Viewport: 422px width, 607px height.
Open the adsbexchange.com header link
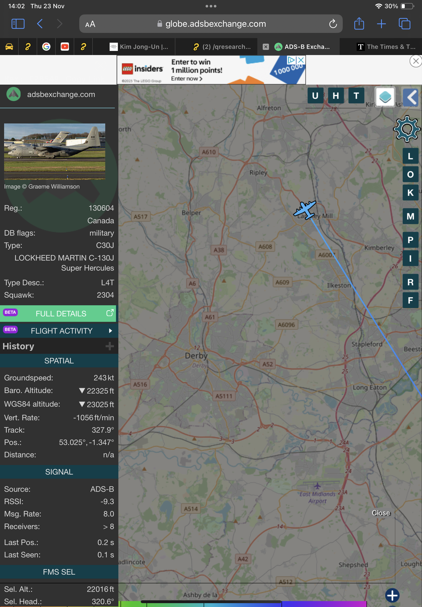pos(61,94)
